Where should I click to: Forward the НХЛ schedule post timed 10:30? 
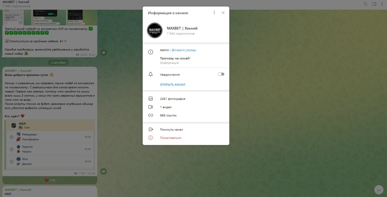click(x=104, y=171)
